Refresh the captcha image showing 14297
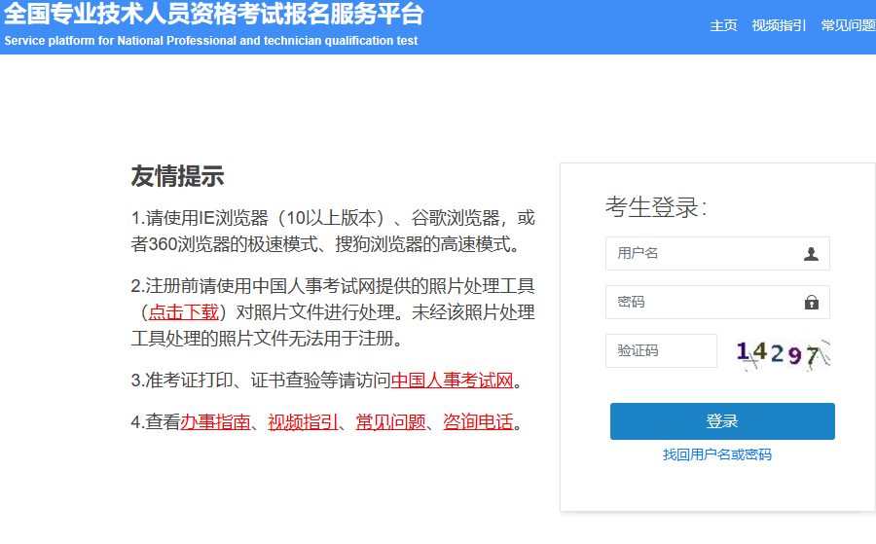 coord(783,354)
